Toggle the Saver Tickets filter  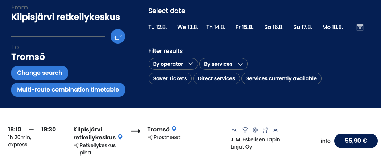point(170,78)
